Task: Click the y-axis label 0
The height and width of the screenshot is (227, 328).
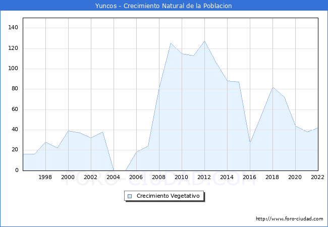Action: pos(17,170)
